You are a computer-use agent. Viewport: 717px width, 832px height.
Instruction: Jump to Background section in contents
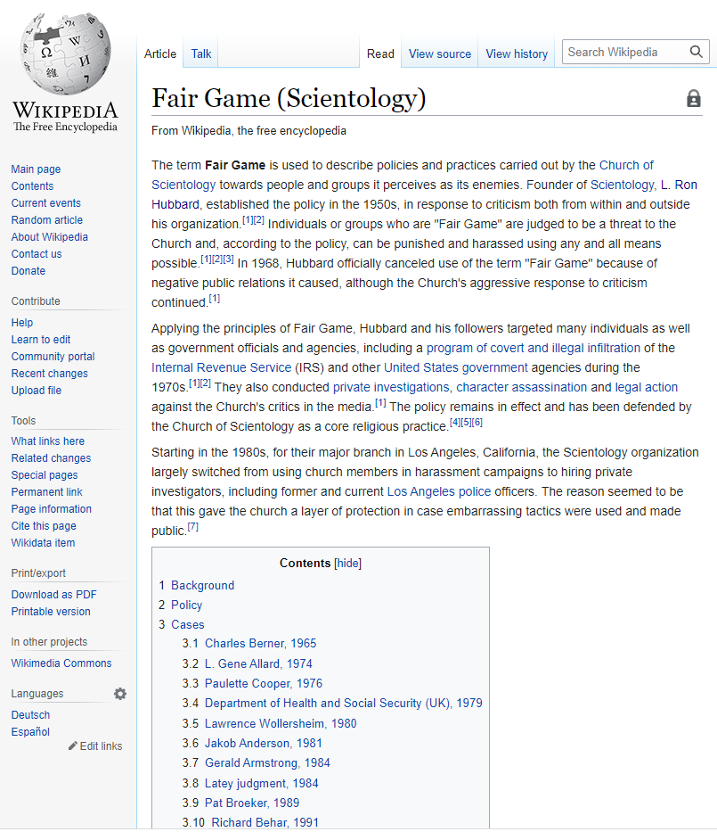pyautogui.click(x=202, y=586)
